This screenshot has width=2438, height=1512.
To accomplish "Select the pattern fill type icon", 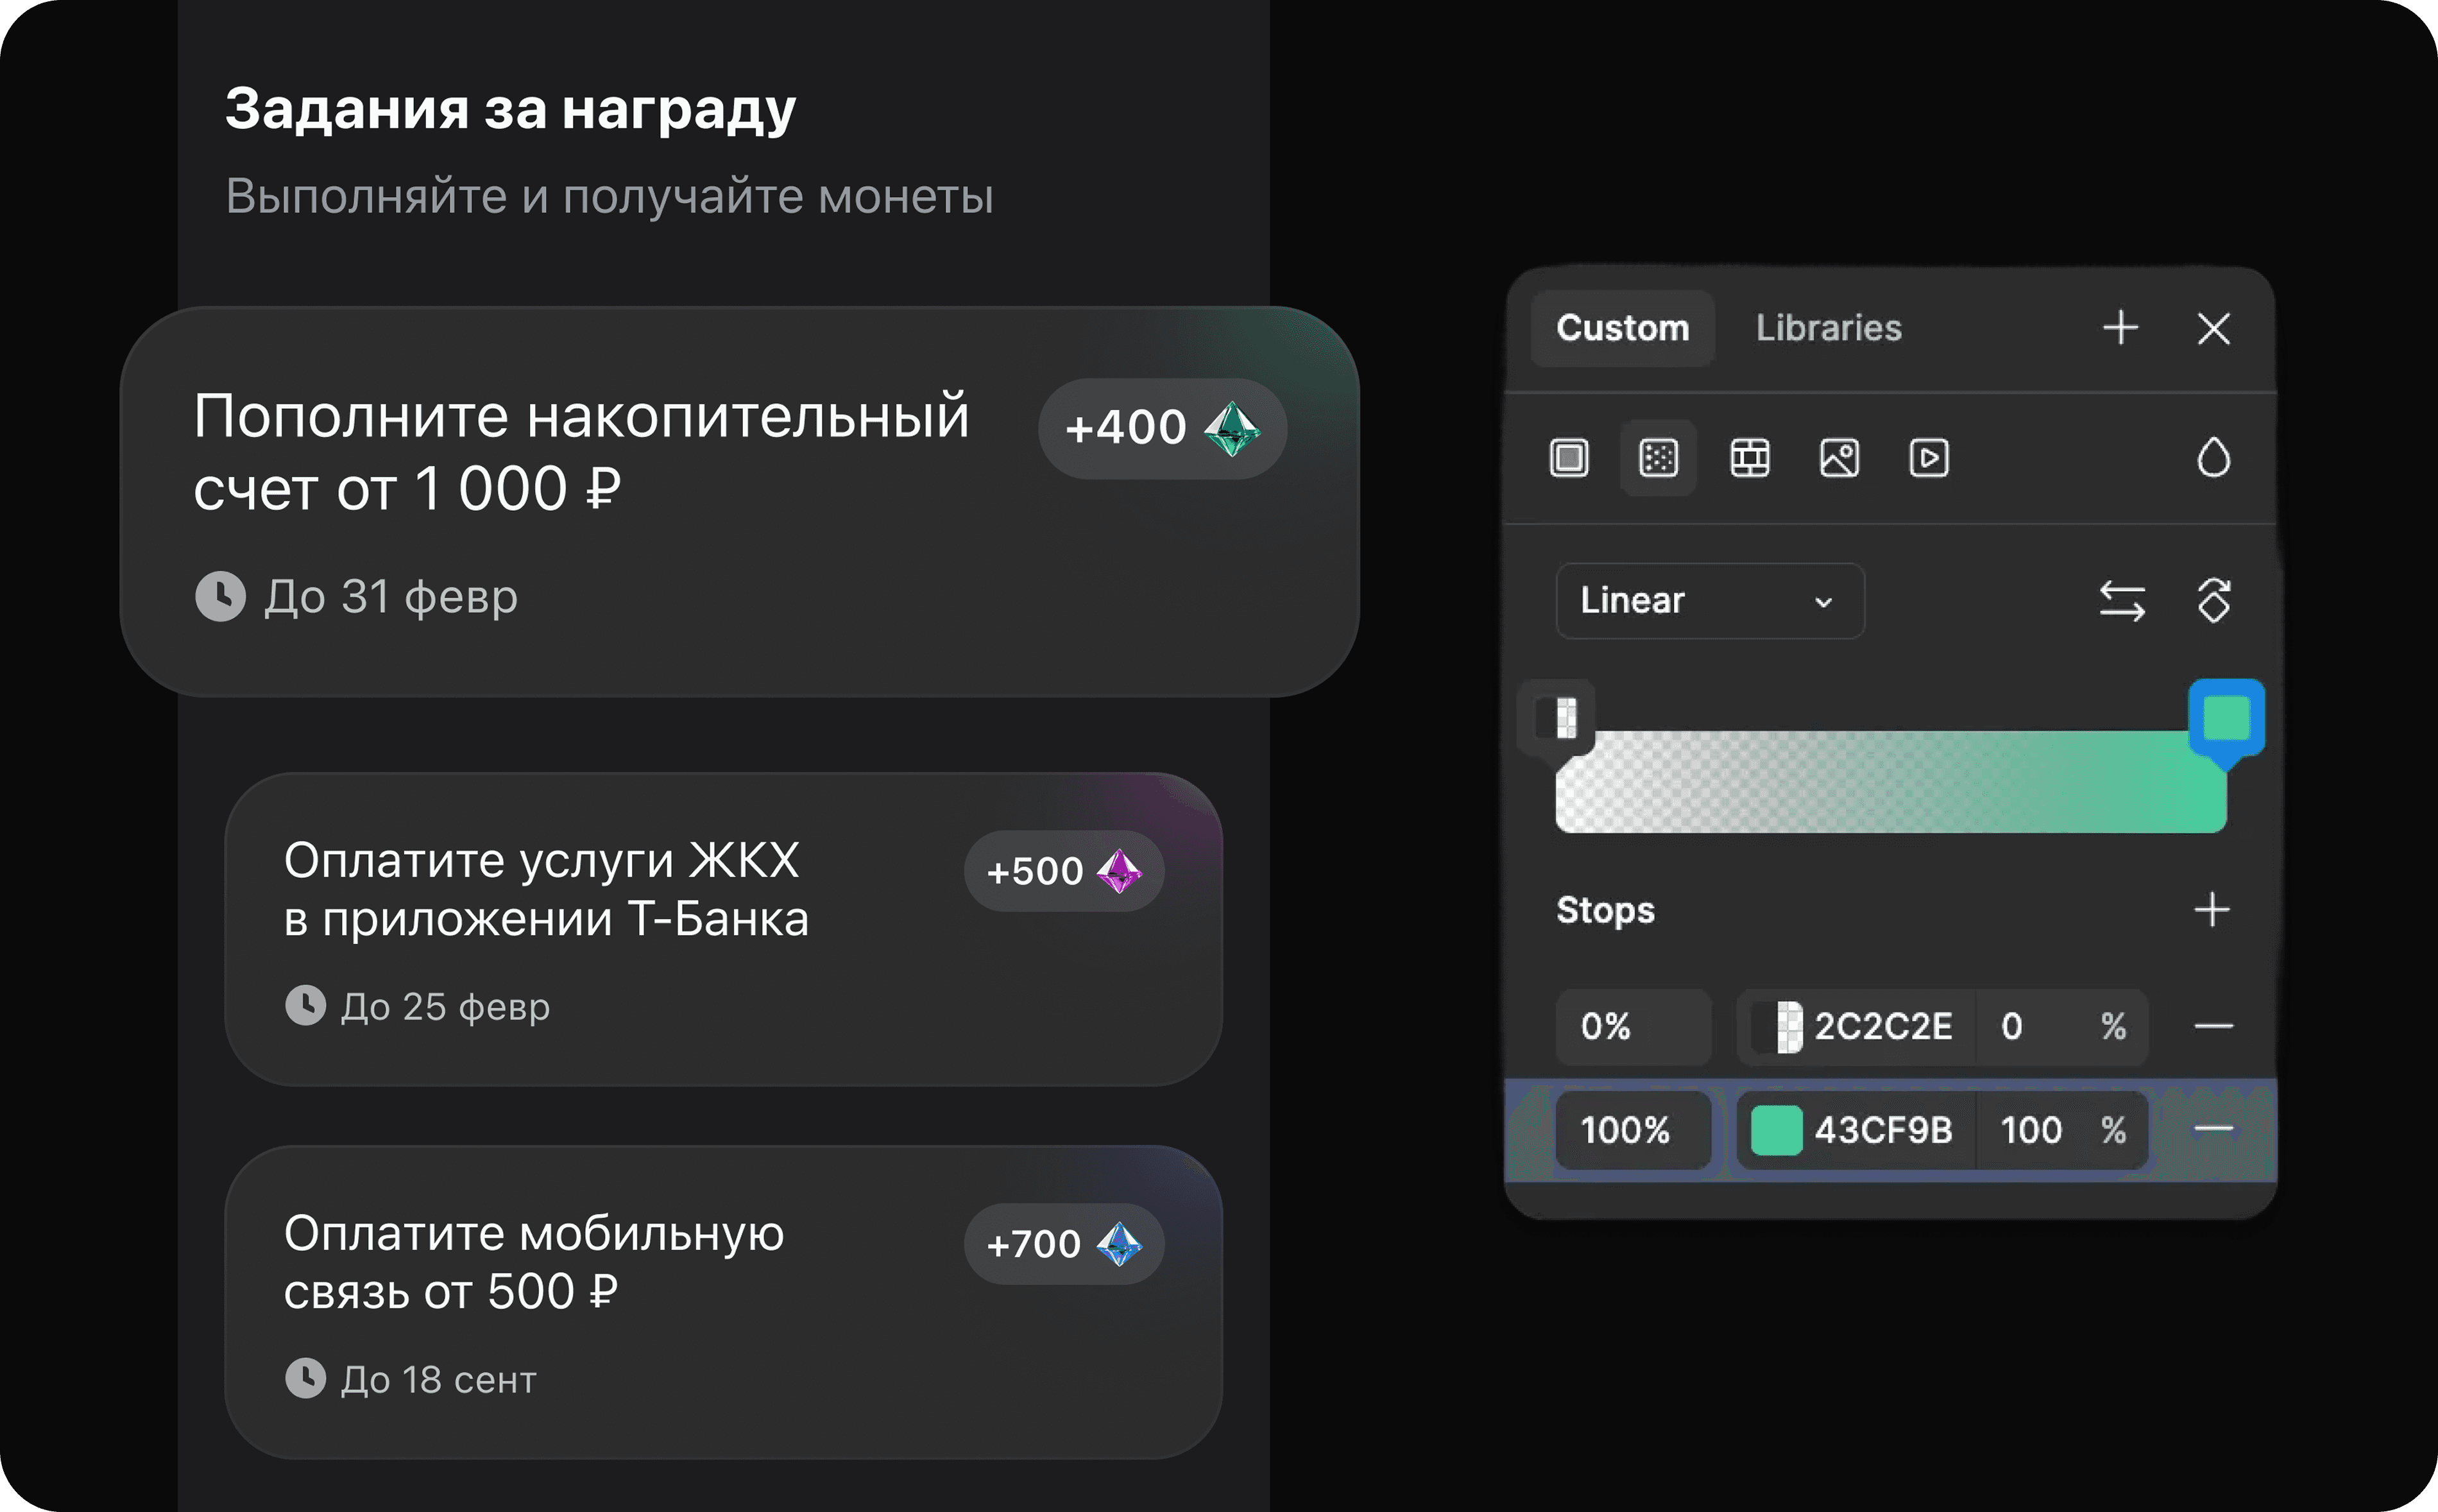I will coord(1750,458).
